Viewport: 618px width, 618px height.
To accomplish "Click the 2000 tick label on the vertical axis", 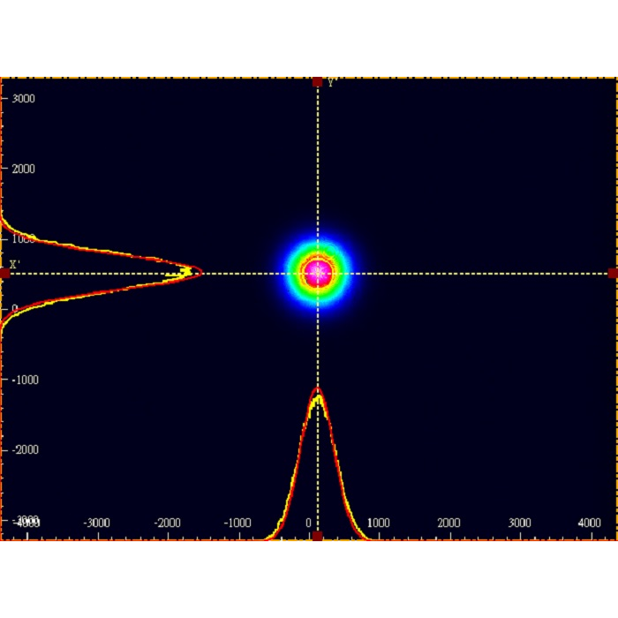I will coord(23,169).
